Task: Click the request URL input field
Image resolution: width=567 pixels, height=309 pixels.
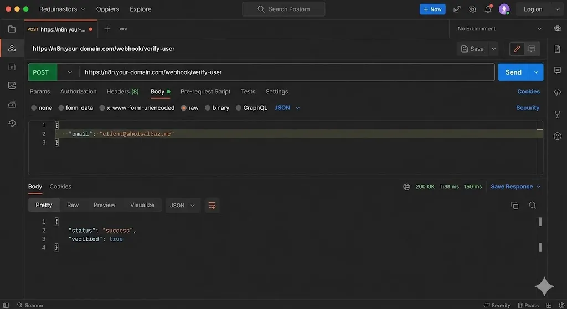Action: 287,72
